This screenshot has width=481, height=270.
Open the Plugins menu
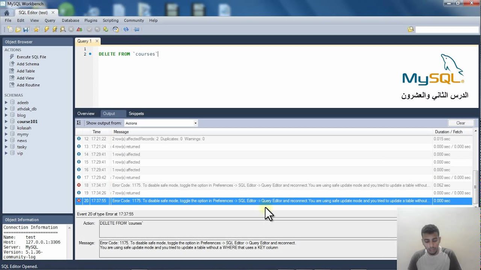[91, 20]
